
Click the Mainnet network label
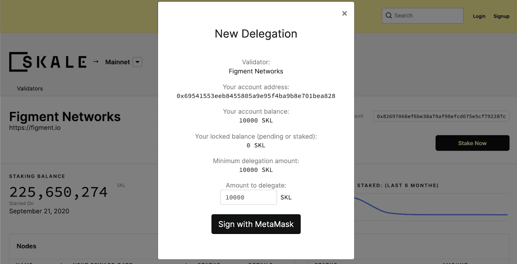[x=117, y=62]
